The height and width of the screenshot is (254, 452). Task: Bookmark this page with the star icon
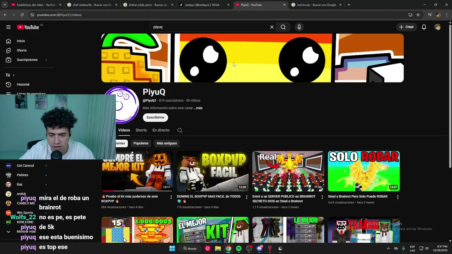[x=418, y=15]
